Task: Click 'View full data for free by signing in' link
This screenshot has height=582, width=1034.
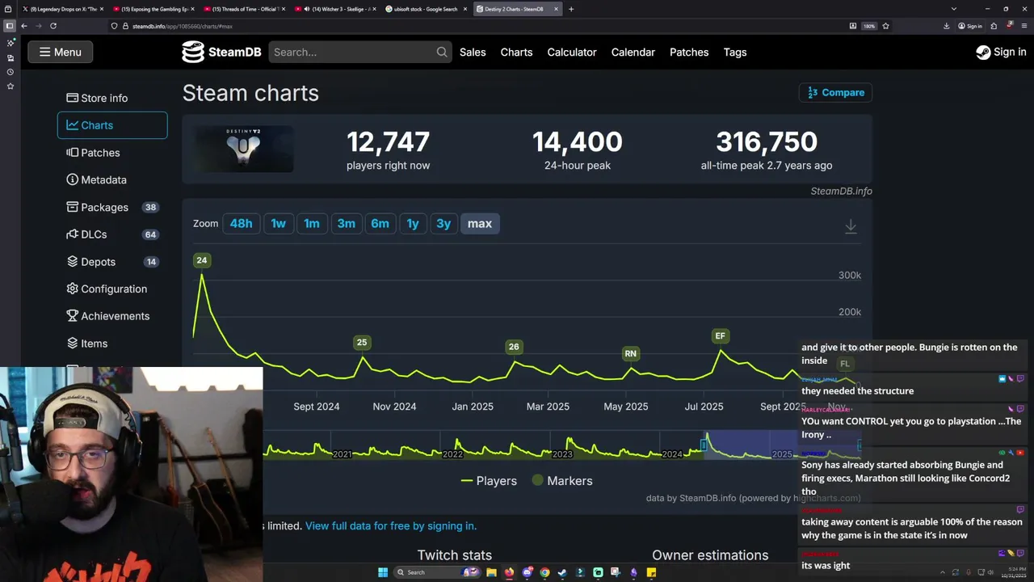Action: (x=391, y=526)
